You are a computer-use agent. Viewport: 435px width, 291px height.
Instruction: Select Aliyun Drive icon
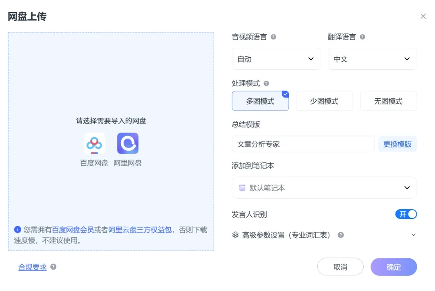[128, 143]
